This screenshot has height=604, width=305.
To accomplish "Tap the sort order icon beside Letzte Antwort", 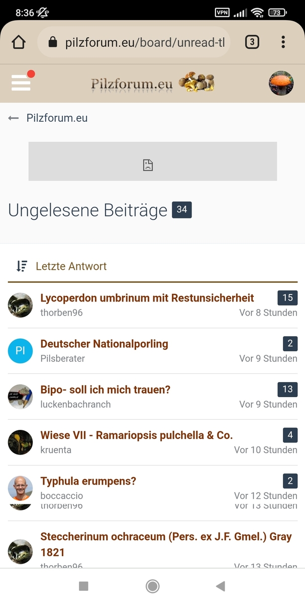I will tap(22, 266).
